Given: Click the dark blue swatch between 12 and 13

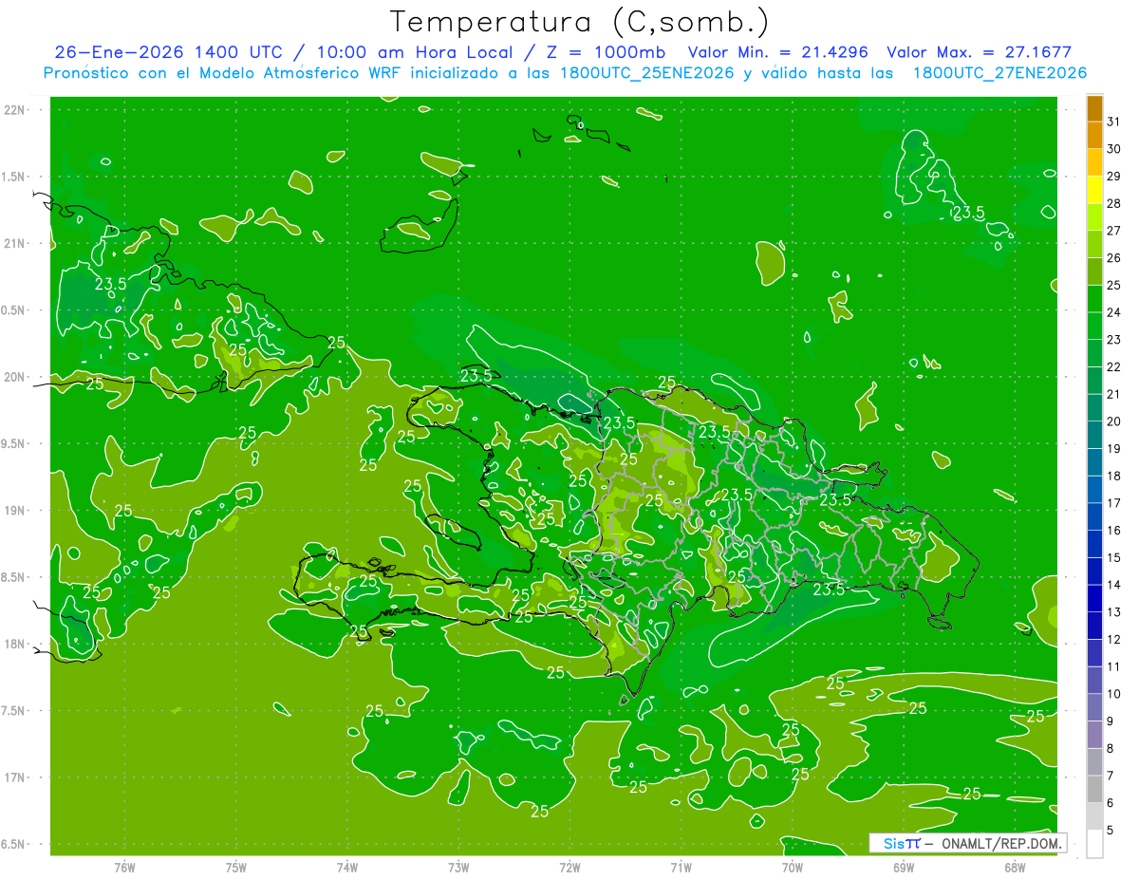Looking at the screenshot, I should tap(1094, 626).
